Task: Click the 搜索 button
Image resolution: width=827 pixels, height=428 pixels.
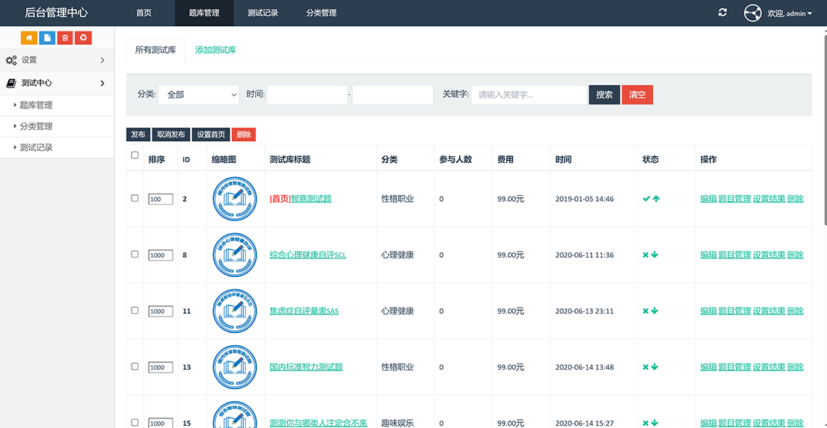Action: coord(604,95)
